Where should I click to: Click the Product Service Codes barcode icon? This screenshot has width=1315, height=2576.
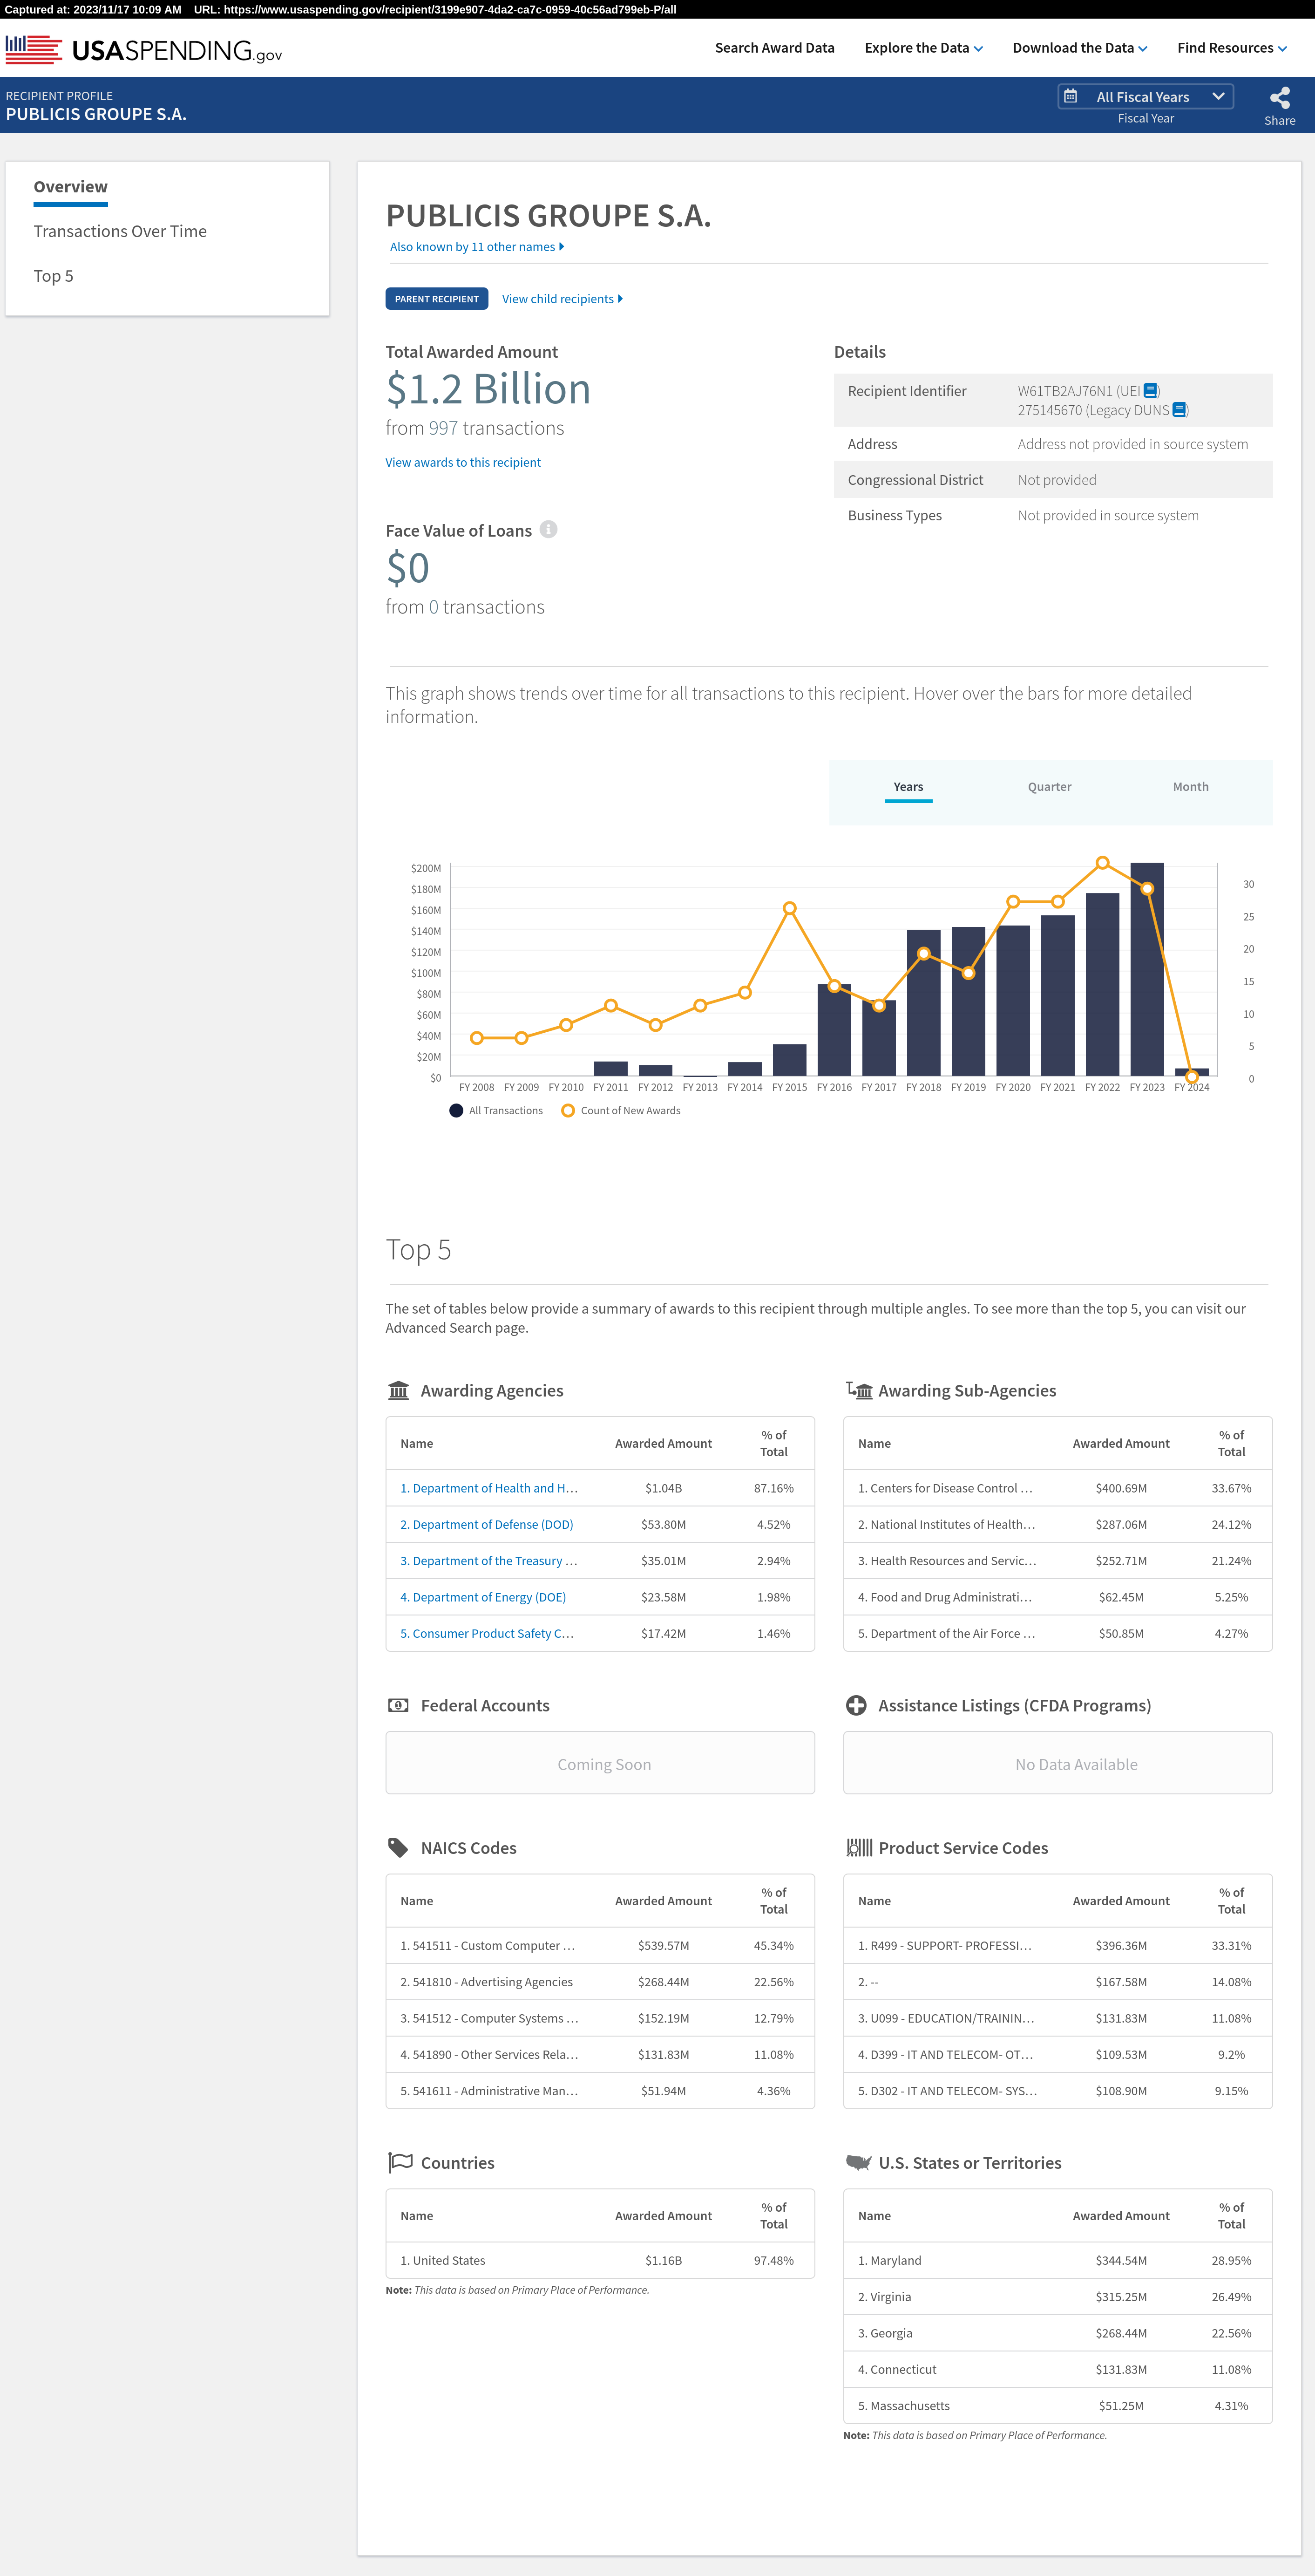tap(859, 1848)
